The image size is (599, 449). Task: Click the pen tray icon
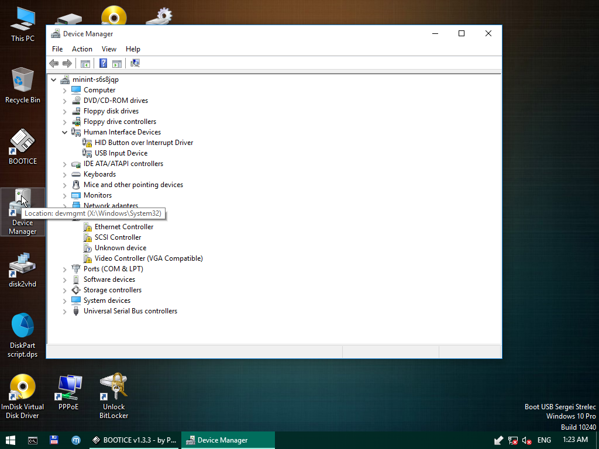pyautogui.click(x=498, y=441)
